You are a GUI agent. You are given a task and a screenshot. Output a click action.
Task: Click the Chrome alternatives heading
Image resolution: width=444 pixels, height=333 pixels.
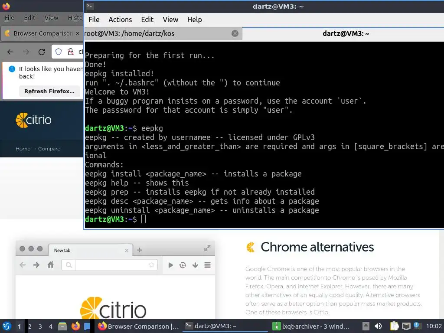pos(317,247)
